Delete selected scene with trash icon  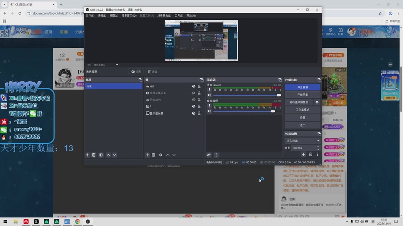94,155
